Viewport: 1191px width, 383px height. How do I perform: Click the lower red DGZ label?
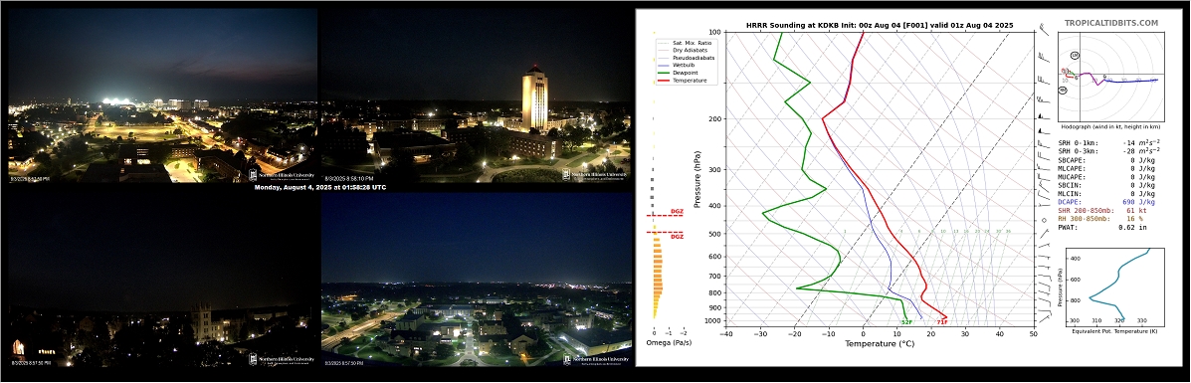(x=677, y=237)
